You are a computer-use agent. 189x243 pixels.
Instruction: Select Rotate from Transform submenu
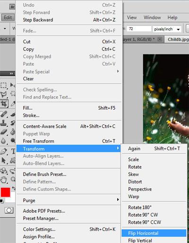click(135, 167)
